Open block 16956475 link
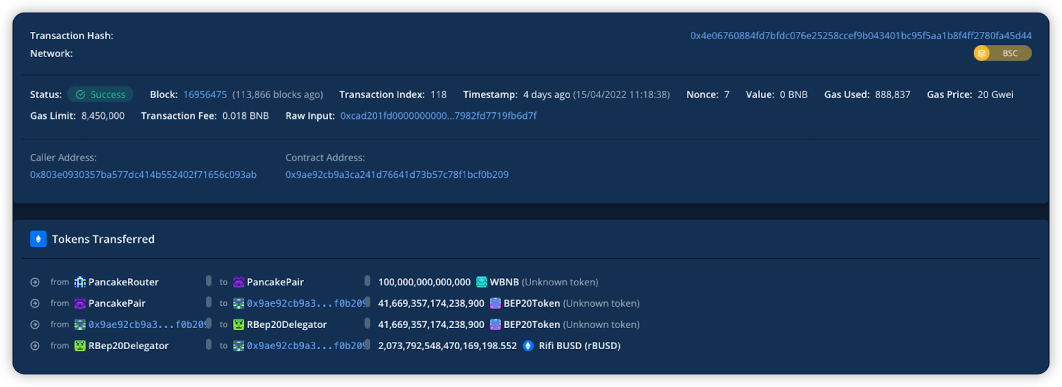Screen dimensions: 1062x387 [205, 94]
